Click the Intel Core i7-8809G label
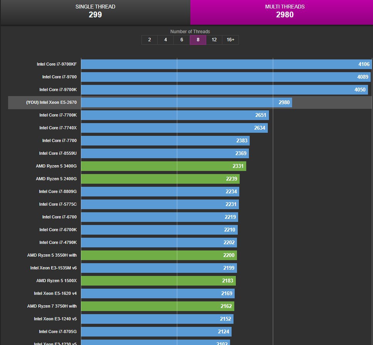Image resolution: width=373 pixels, height=345 pixels. [x=58, y=191]
